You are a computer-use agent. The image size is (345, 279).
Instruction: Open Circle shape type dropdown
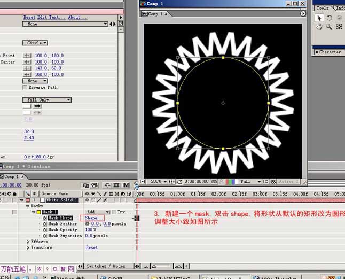click(35, 43)
